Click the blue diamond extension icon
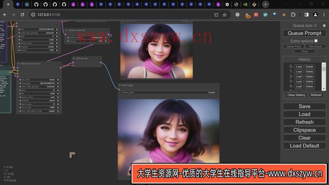This screenshot has width=329, height=185. tap(274, 14)
